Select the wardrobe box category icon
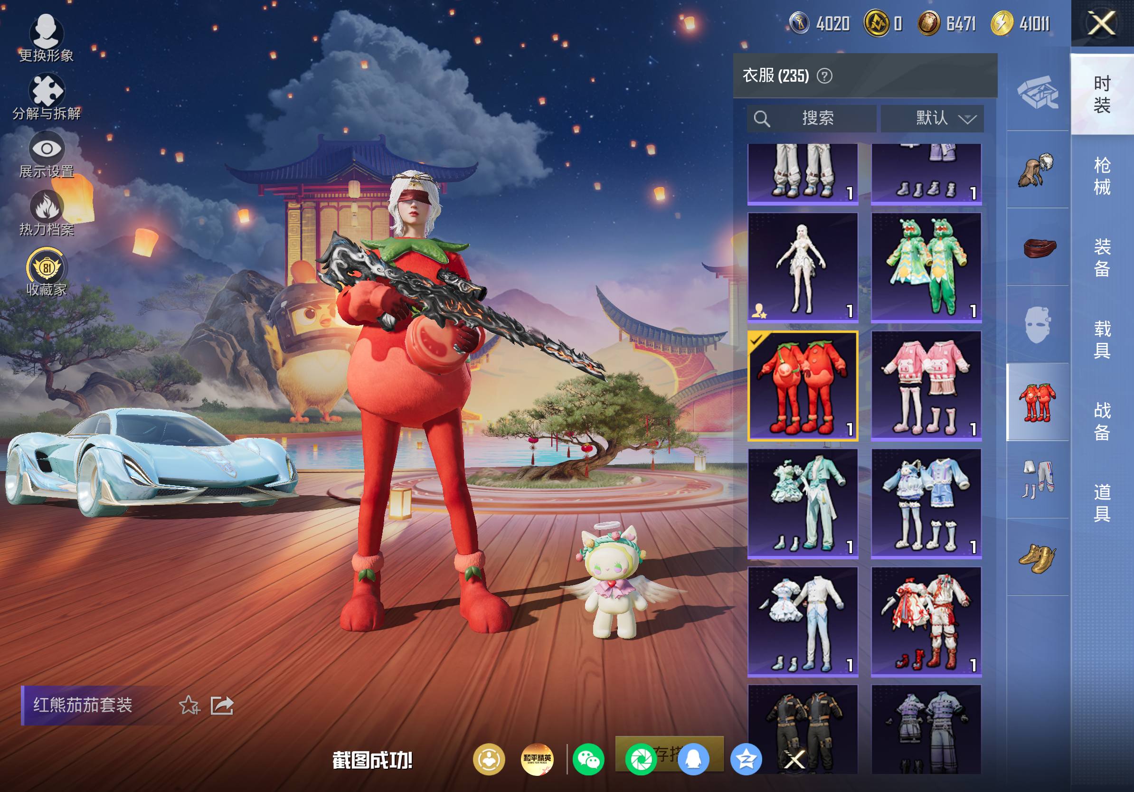The height and width of the screenshot is (792, 1134). coord(1038,92)
